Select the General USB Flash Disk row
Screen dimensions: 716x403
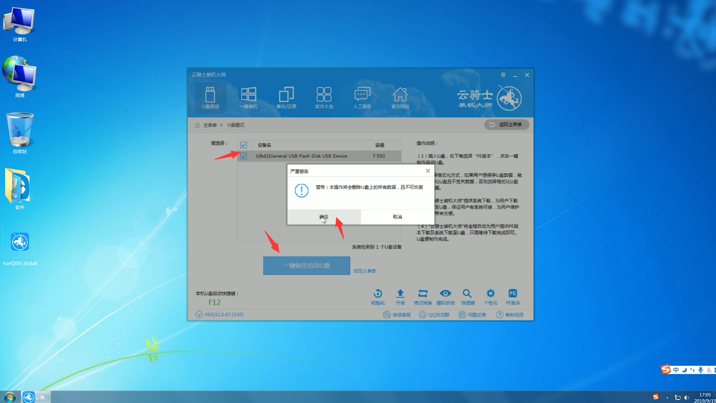click(x=319, y=156)
